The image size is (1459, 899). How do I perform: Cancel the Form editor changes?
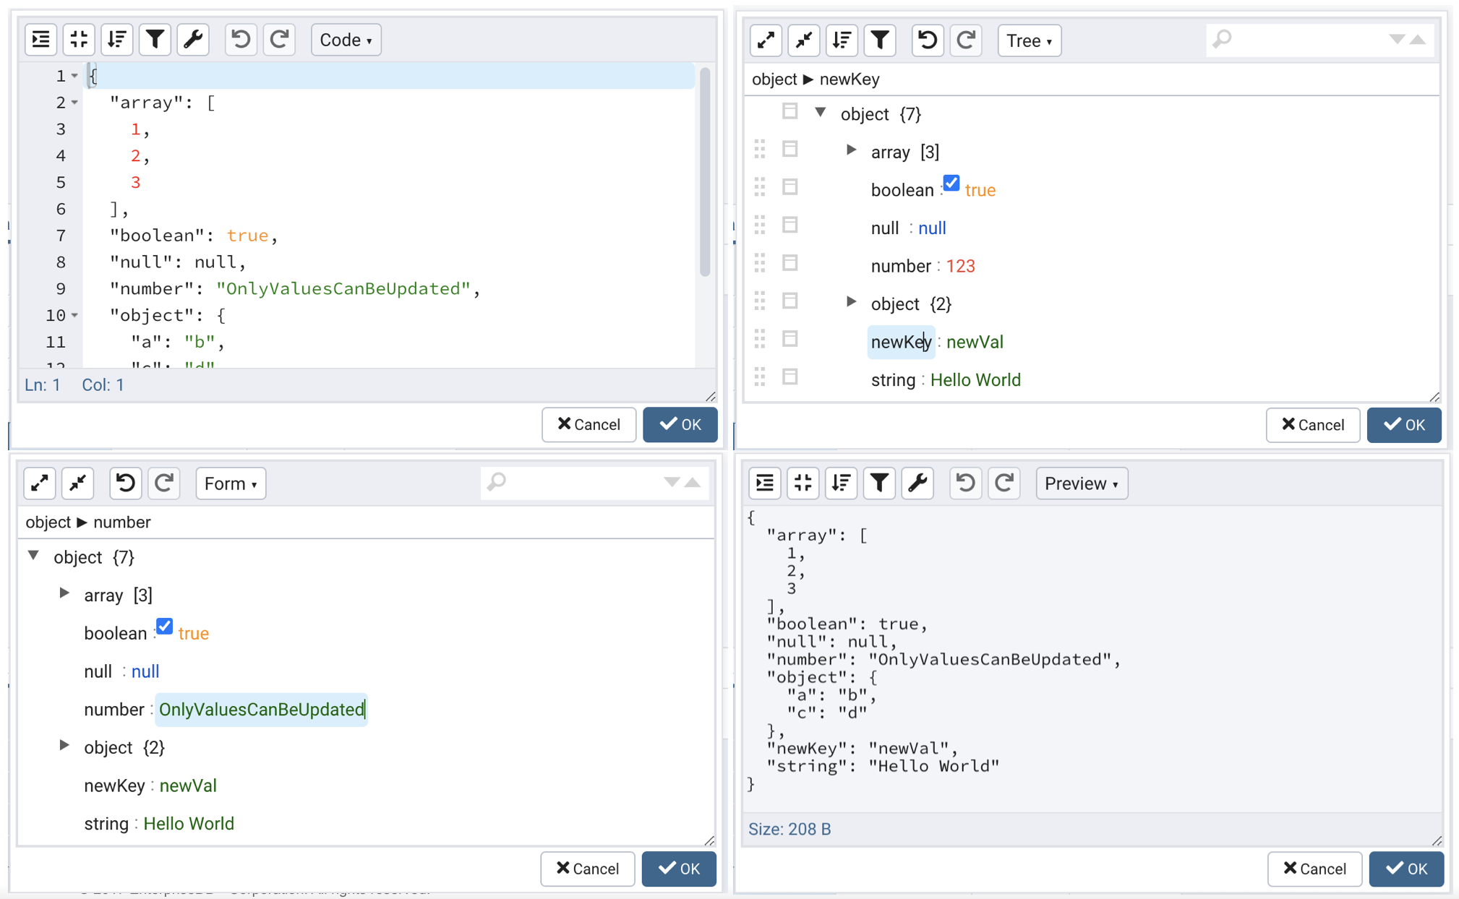pos(587,869)
